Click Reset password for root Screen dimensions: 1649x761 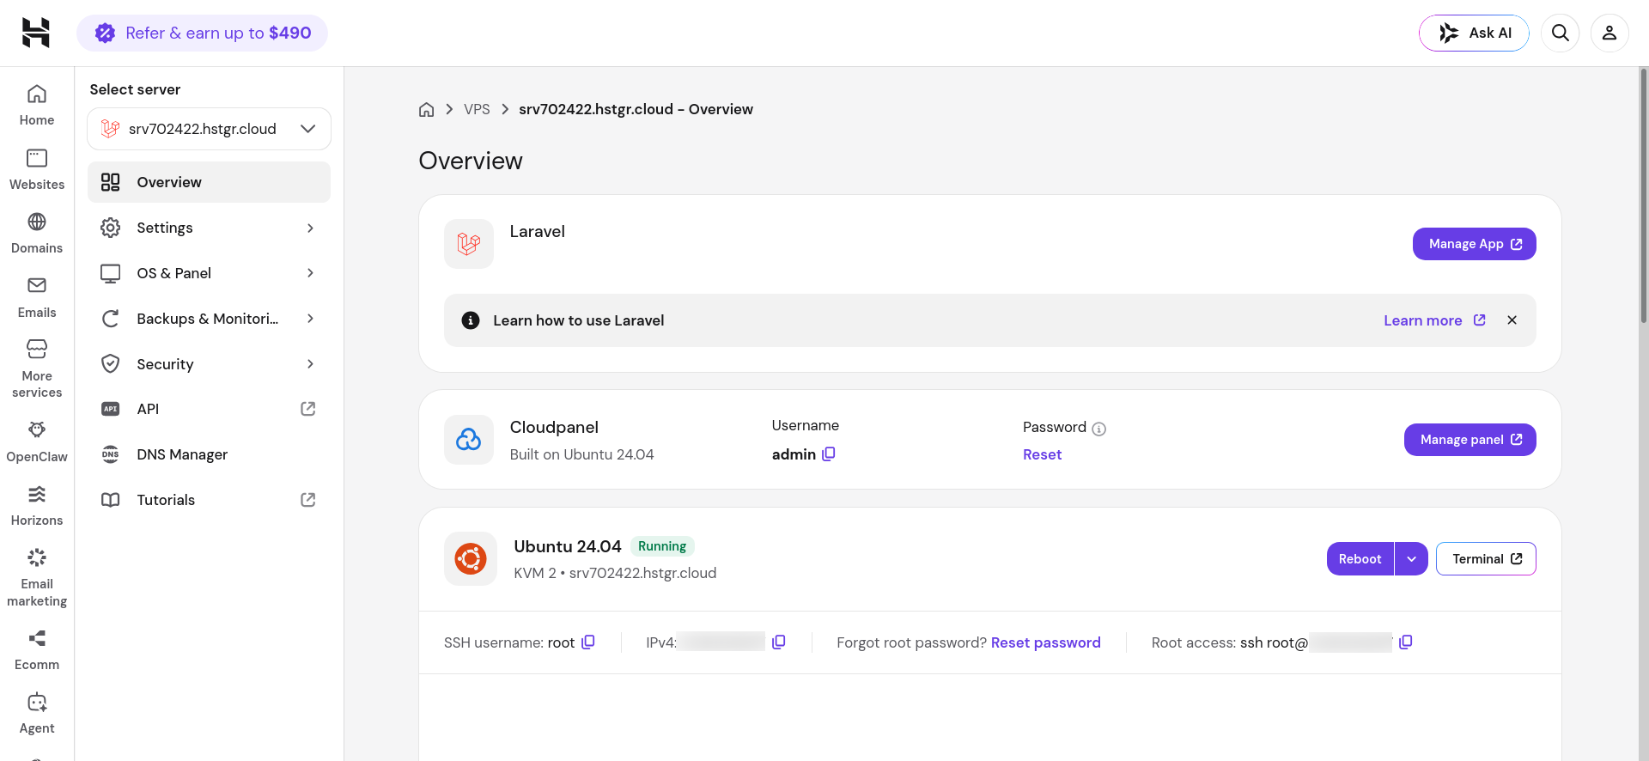1045,642
